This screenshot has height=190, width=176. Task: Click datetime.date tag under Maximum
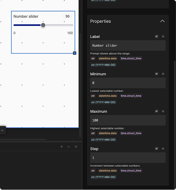(108, 133)
